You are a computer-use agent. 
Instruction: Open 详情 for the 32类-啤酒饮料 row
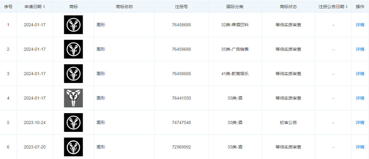pos(360,25)
